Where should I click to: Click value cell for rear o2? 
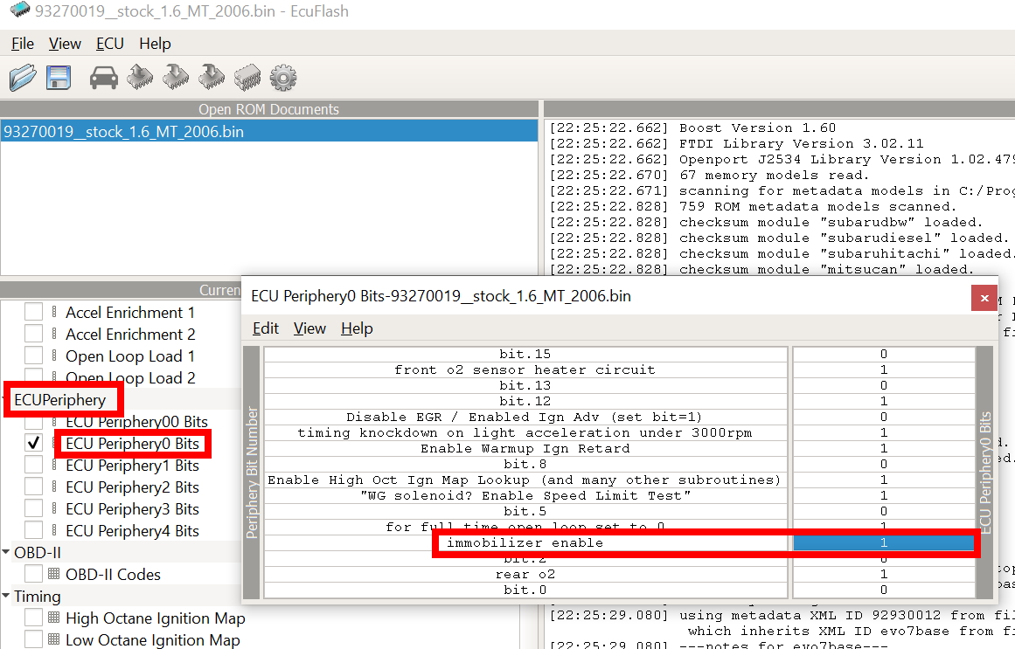tap(884, 575)
